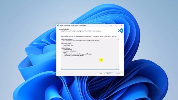Click the VS Code icon in title bar

58,25
